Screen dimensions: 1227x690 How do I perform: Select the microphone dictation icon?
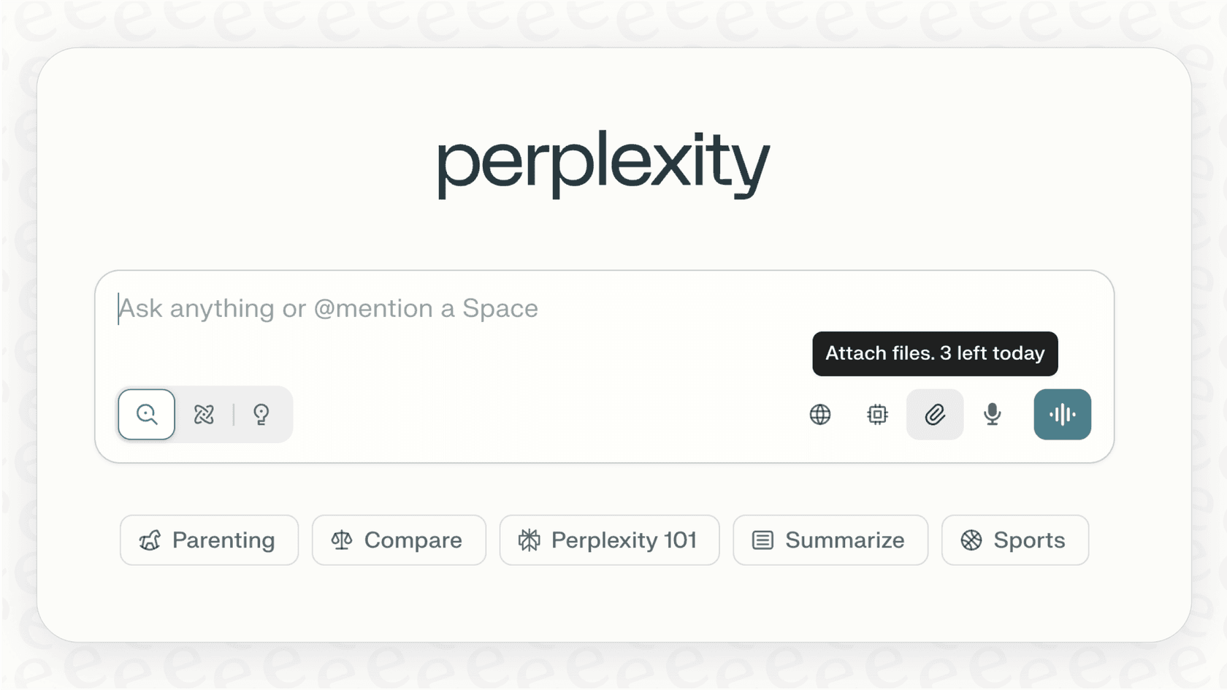(991, 414)
